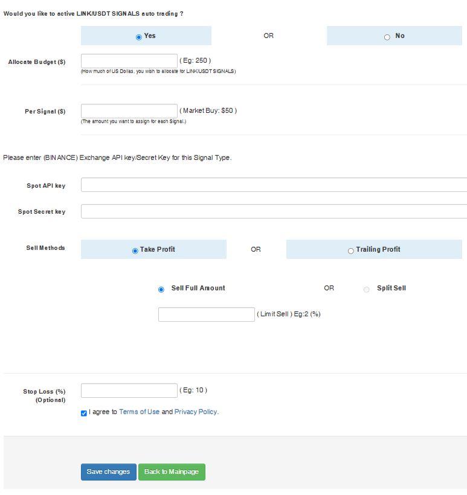The height and width of the screenshot is (495, 467).
Task: Select the Sell Full Amount option
Action: [x=161, y=290]
